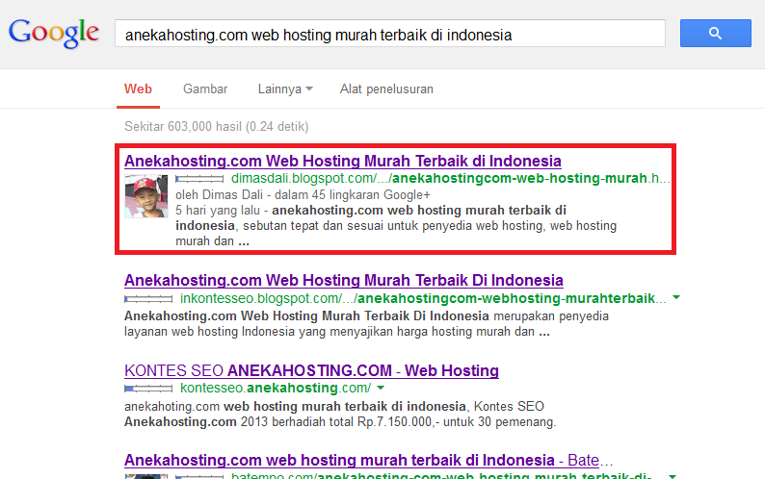The width and height of the screenshot is (765, 479).
Task: Open Alat penelusuran search tools
Action: pyautogui.click(x=386, y=89)
